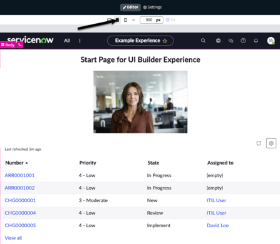This screenshot has width=280, height=244.
Task: Open the globe scope picker icon
Action: tap(218, 41)
